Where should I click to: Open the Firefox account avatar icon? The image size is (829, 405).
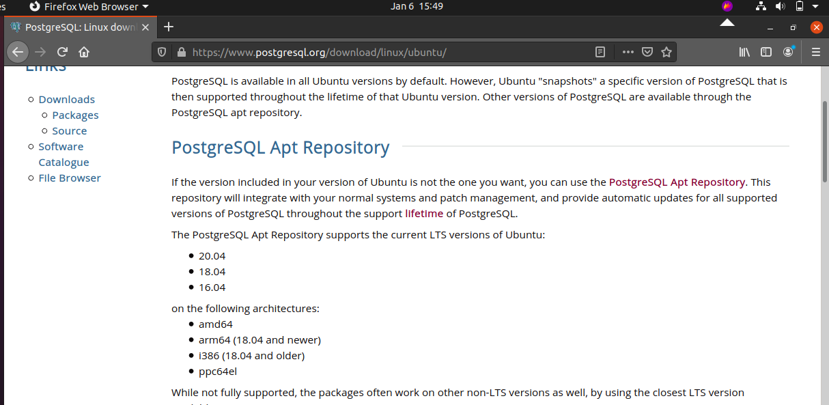click(789, 52)
